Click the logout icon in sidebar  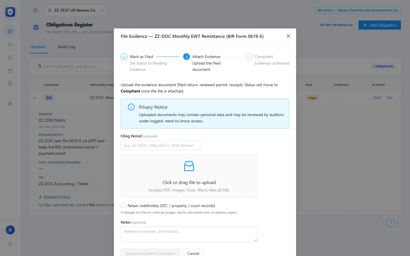coord(10,244)
